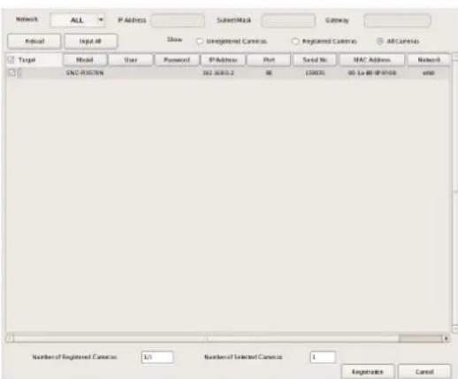Click the Gateway input field
458x379 pixels.
398,20
